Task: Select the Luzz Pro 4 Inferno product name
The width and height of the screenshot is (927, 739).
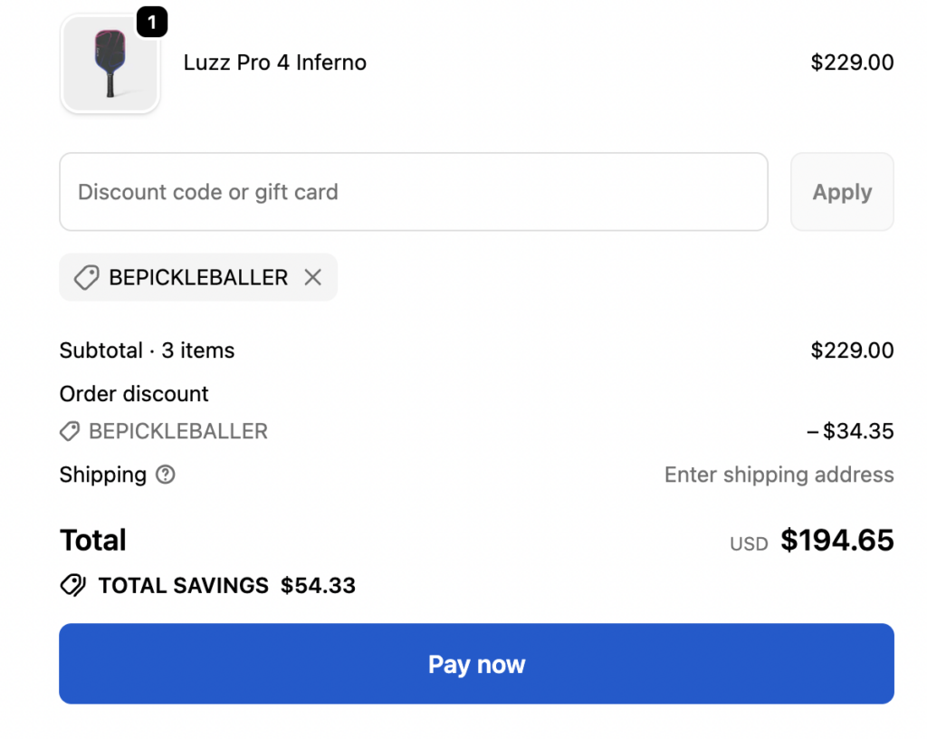Action: pos(274,62)
